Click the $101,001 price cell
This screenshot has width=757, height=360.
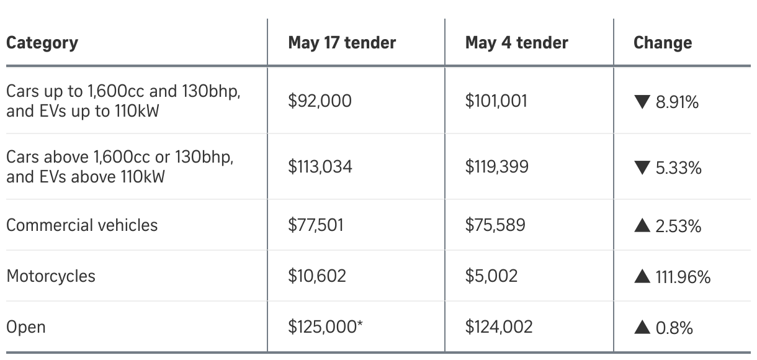[x=496, y=101]
